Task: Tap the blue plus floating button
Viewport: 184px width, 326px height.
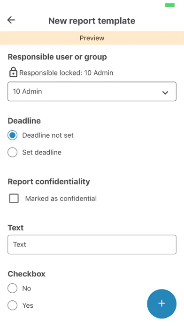Action: [161, 304]
